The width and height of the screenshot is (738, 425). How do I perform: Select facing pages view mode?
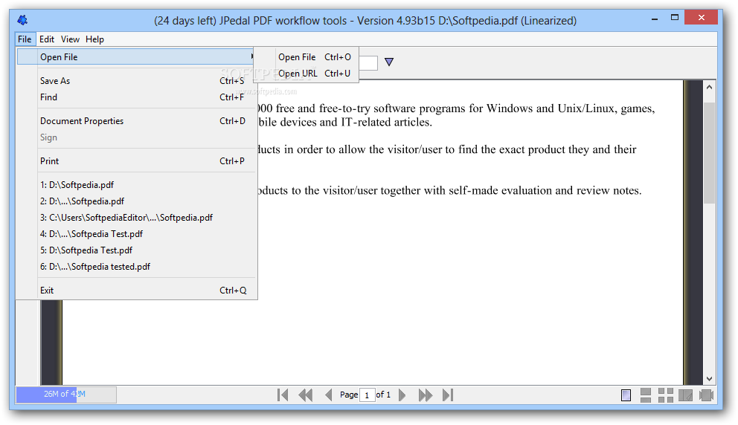pos(685,395)
